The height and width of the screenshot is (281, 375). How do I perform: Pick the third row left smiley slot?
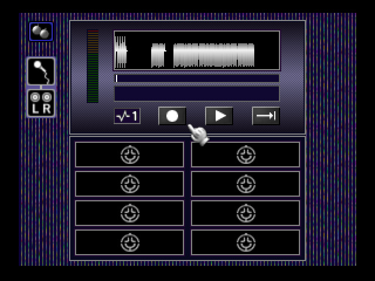(129, 213)
